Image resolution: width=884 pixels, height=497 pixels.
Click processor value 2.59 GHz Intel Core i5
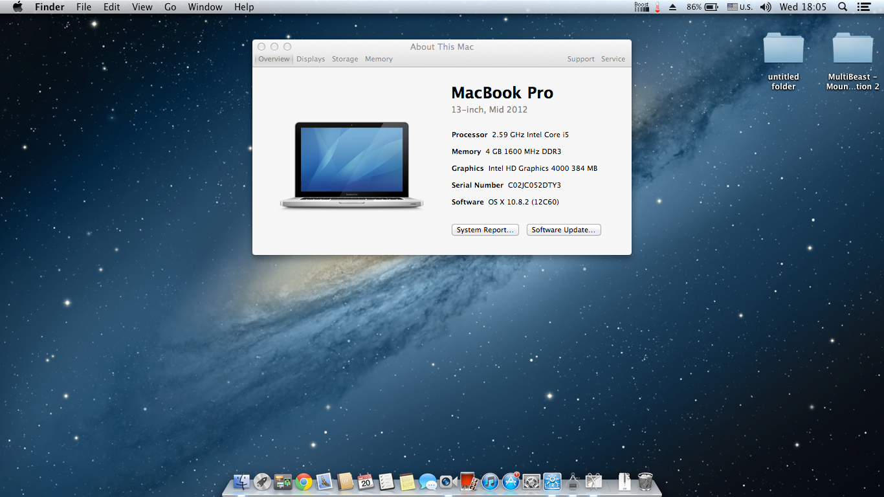coord(531,135)
